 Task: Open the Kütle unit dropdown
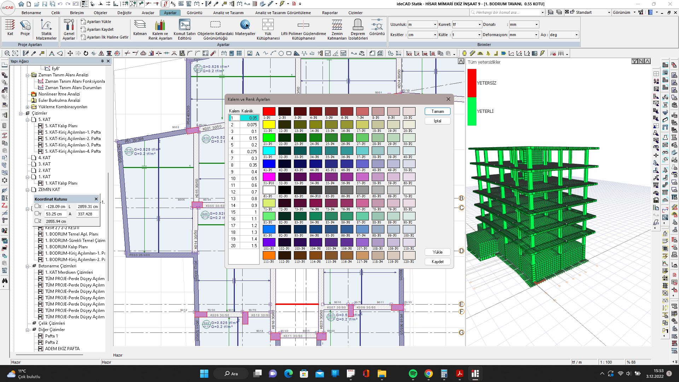point(480,35)
